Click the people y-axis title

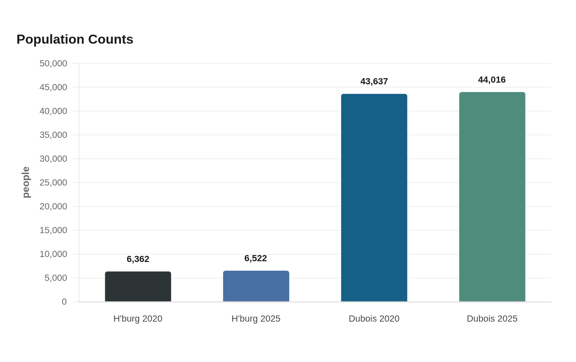[26, 182]
